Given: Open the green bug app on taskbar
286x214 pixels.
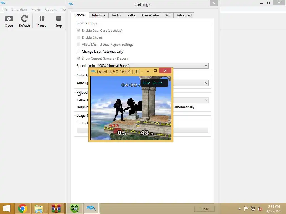Looking at the screenshot, I should 75,208.
